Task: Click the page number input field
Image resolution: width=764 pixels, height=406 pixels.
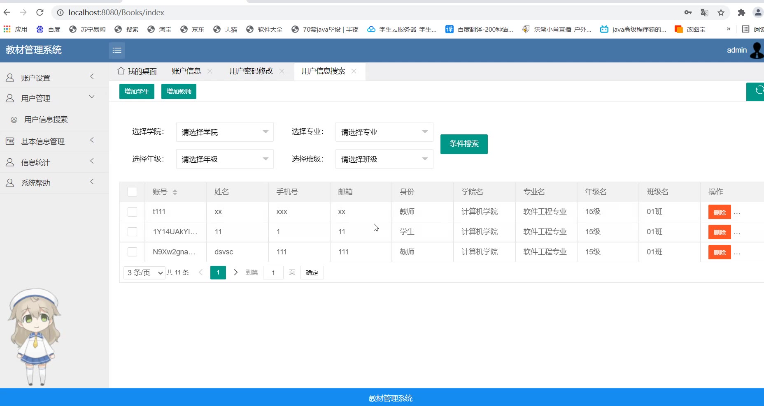Action: 273,272
